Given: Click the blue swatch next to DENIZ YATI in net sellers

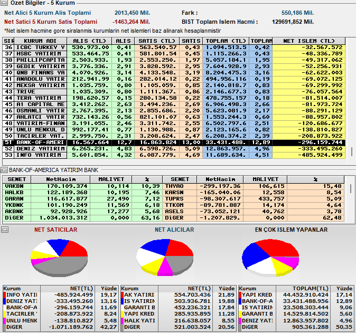Looking at the screenshot, I should coord(5,301).
